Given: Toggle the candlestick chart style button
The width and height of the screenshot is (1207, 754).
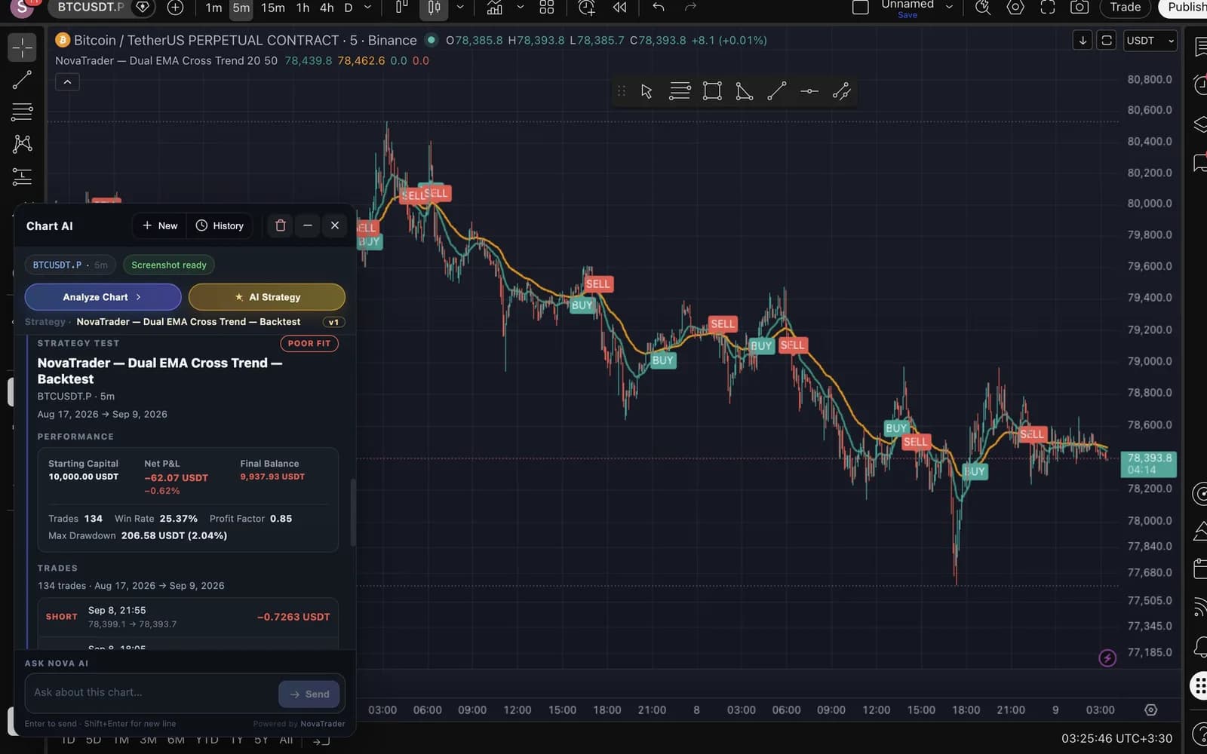Looking at the screenshot, I should [x=435, y=8].
